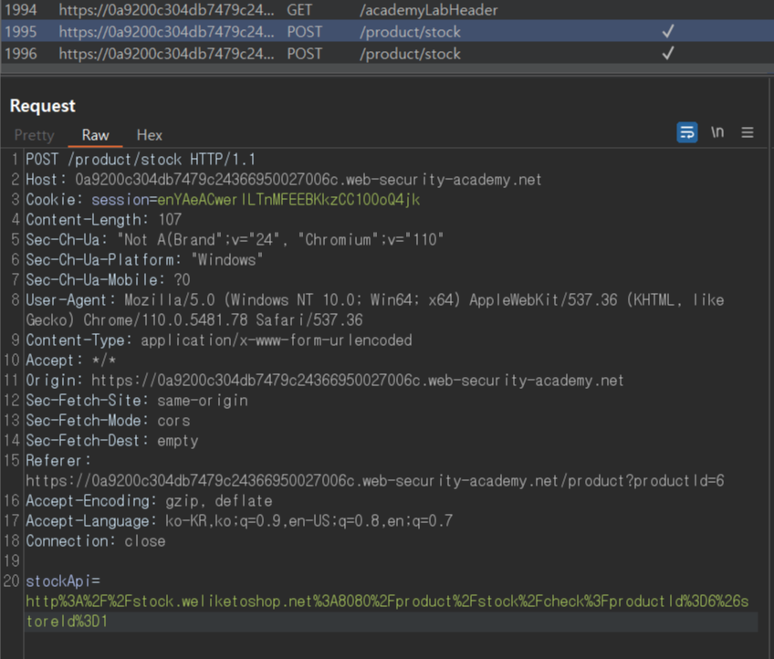Switch to the Pretty tab
Screen dimensions: 774x659
tap(34, 135)
